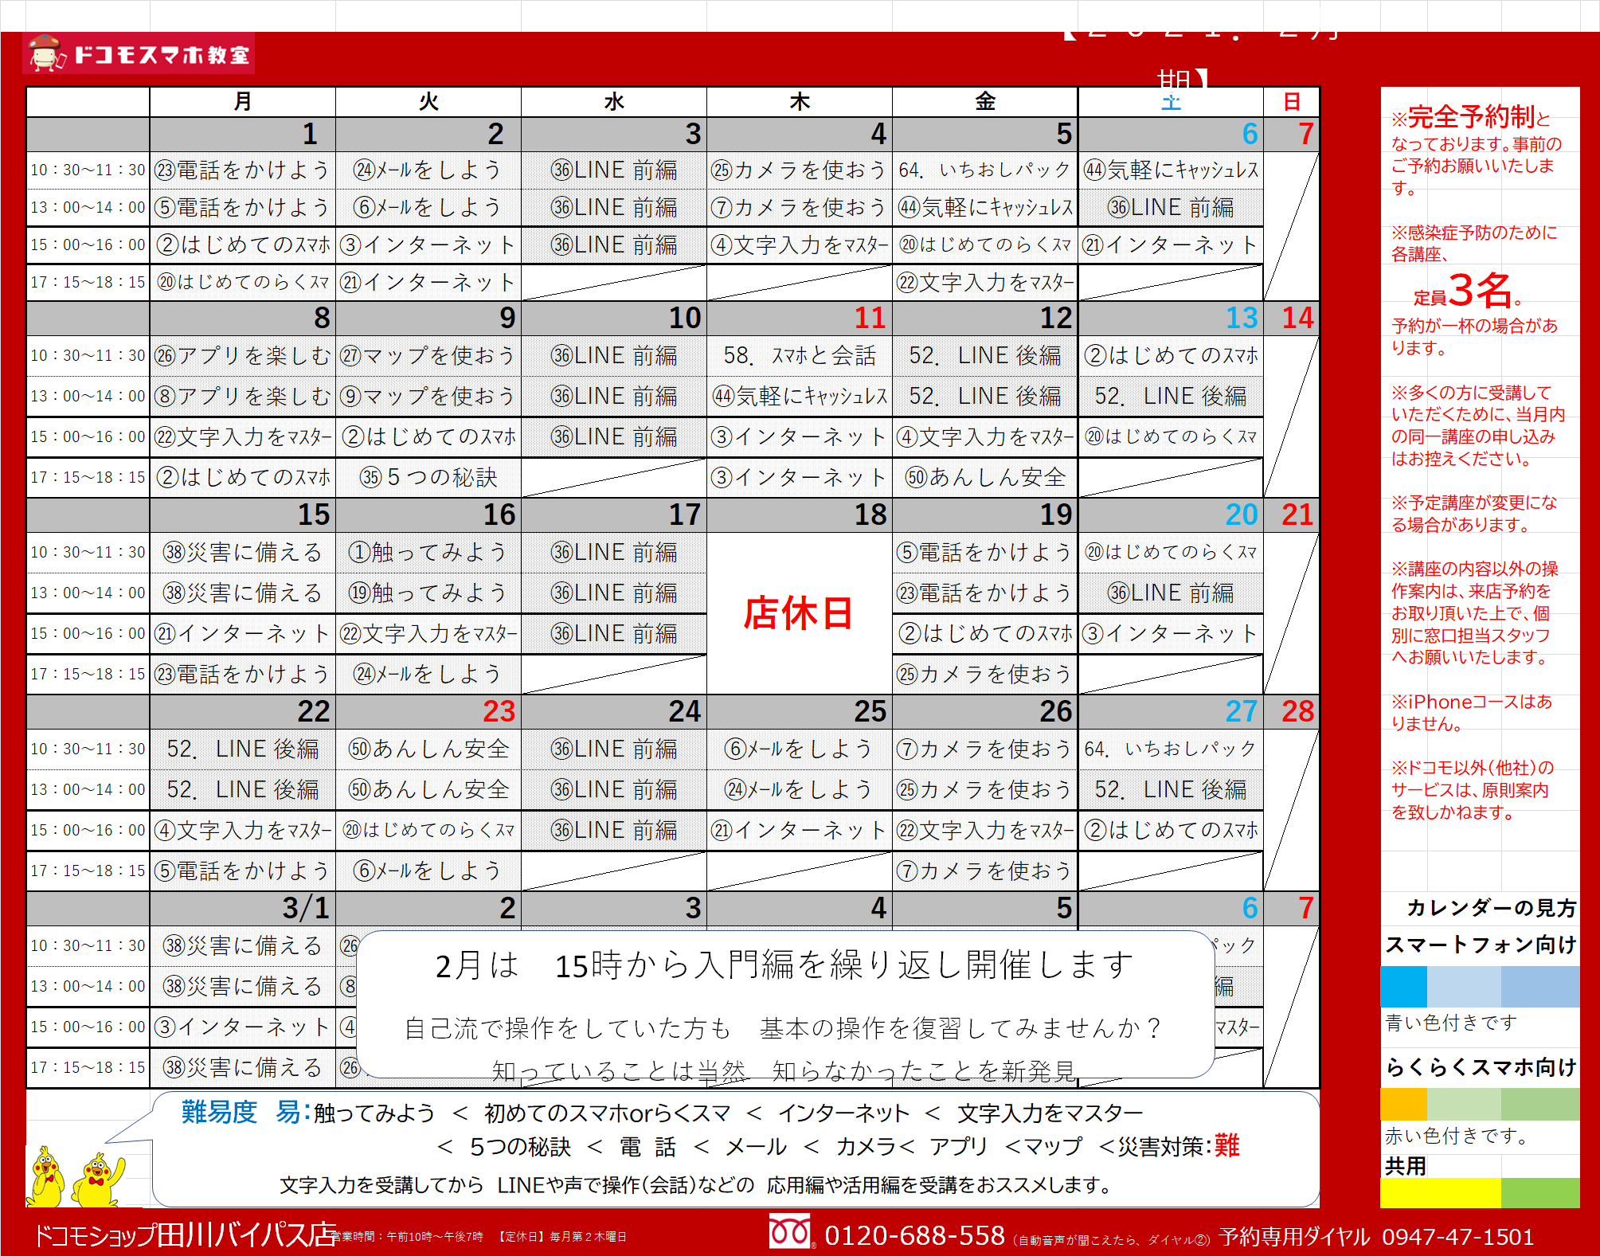Click the ㉟5つの秘訣 lesson cell
Viewport: 1600px width, 1256px height.
click(428, 477)
